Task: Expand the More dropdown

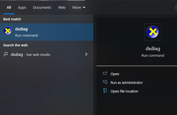Action: pyautogui.click(x=79, y=7)
